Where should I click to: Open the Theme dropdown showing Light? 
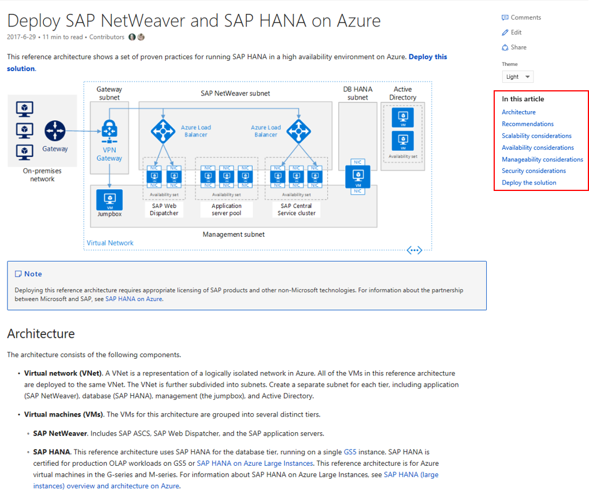[x=518, y=77]
